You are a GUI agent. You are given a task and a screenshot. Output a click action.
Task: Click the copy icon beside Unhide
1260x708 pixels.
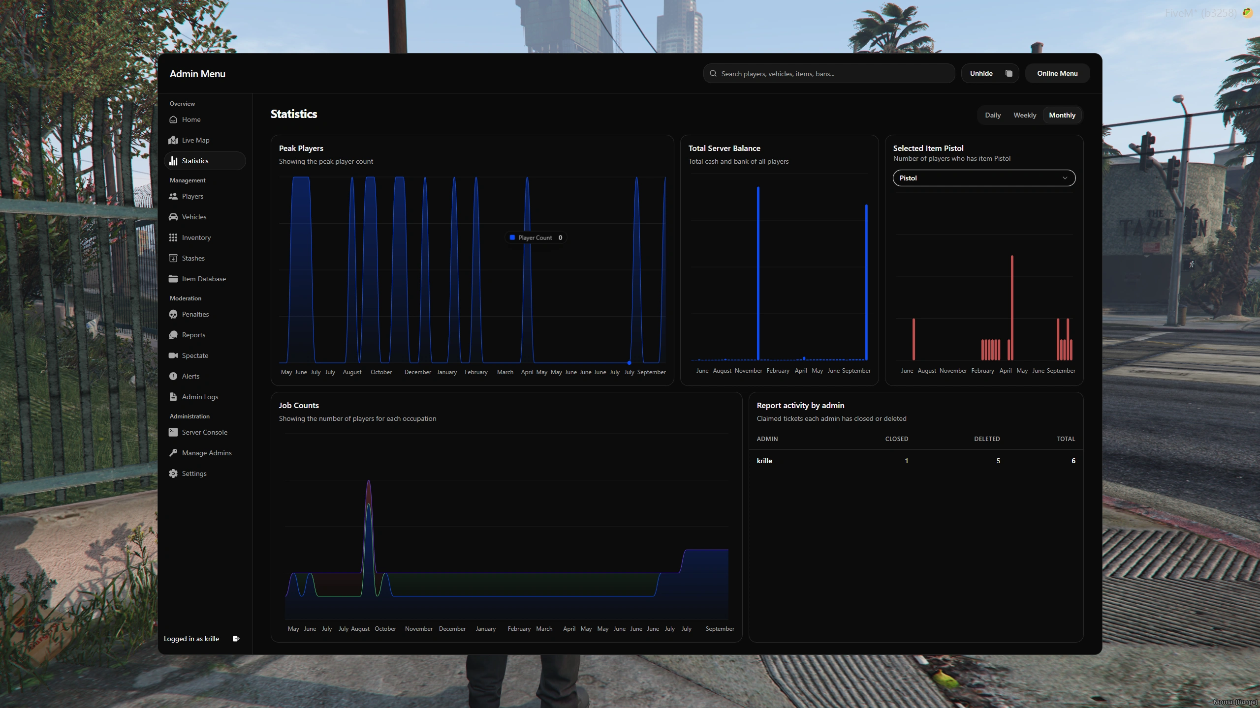(x=1008, y=73)
